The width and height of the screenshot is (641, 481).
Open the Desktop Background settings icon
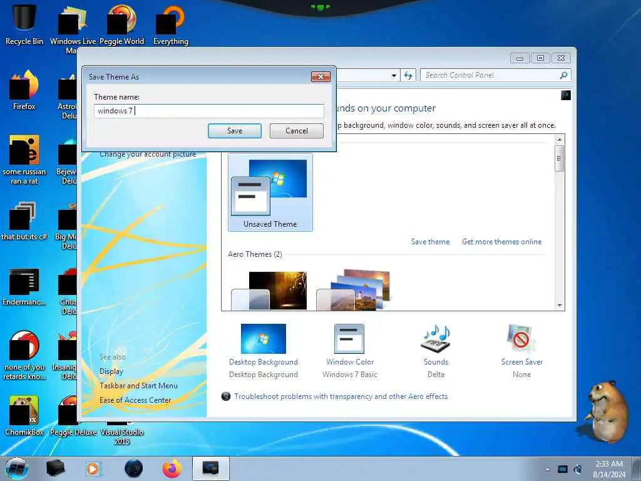264,339
